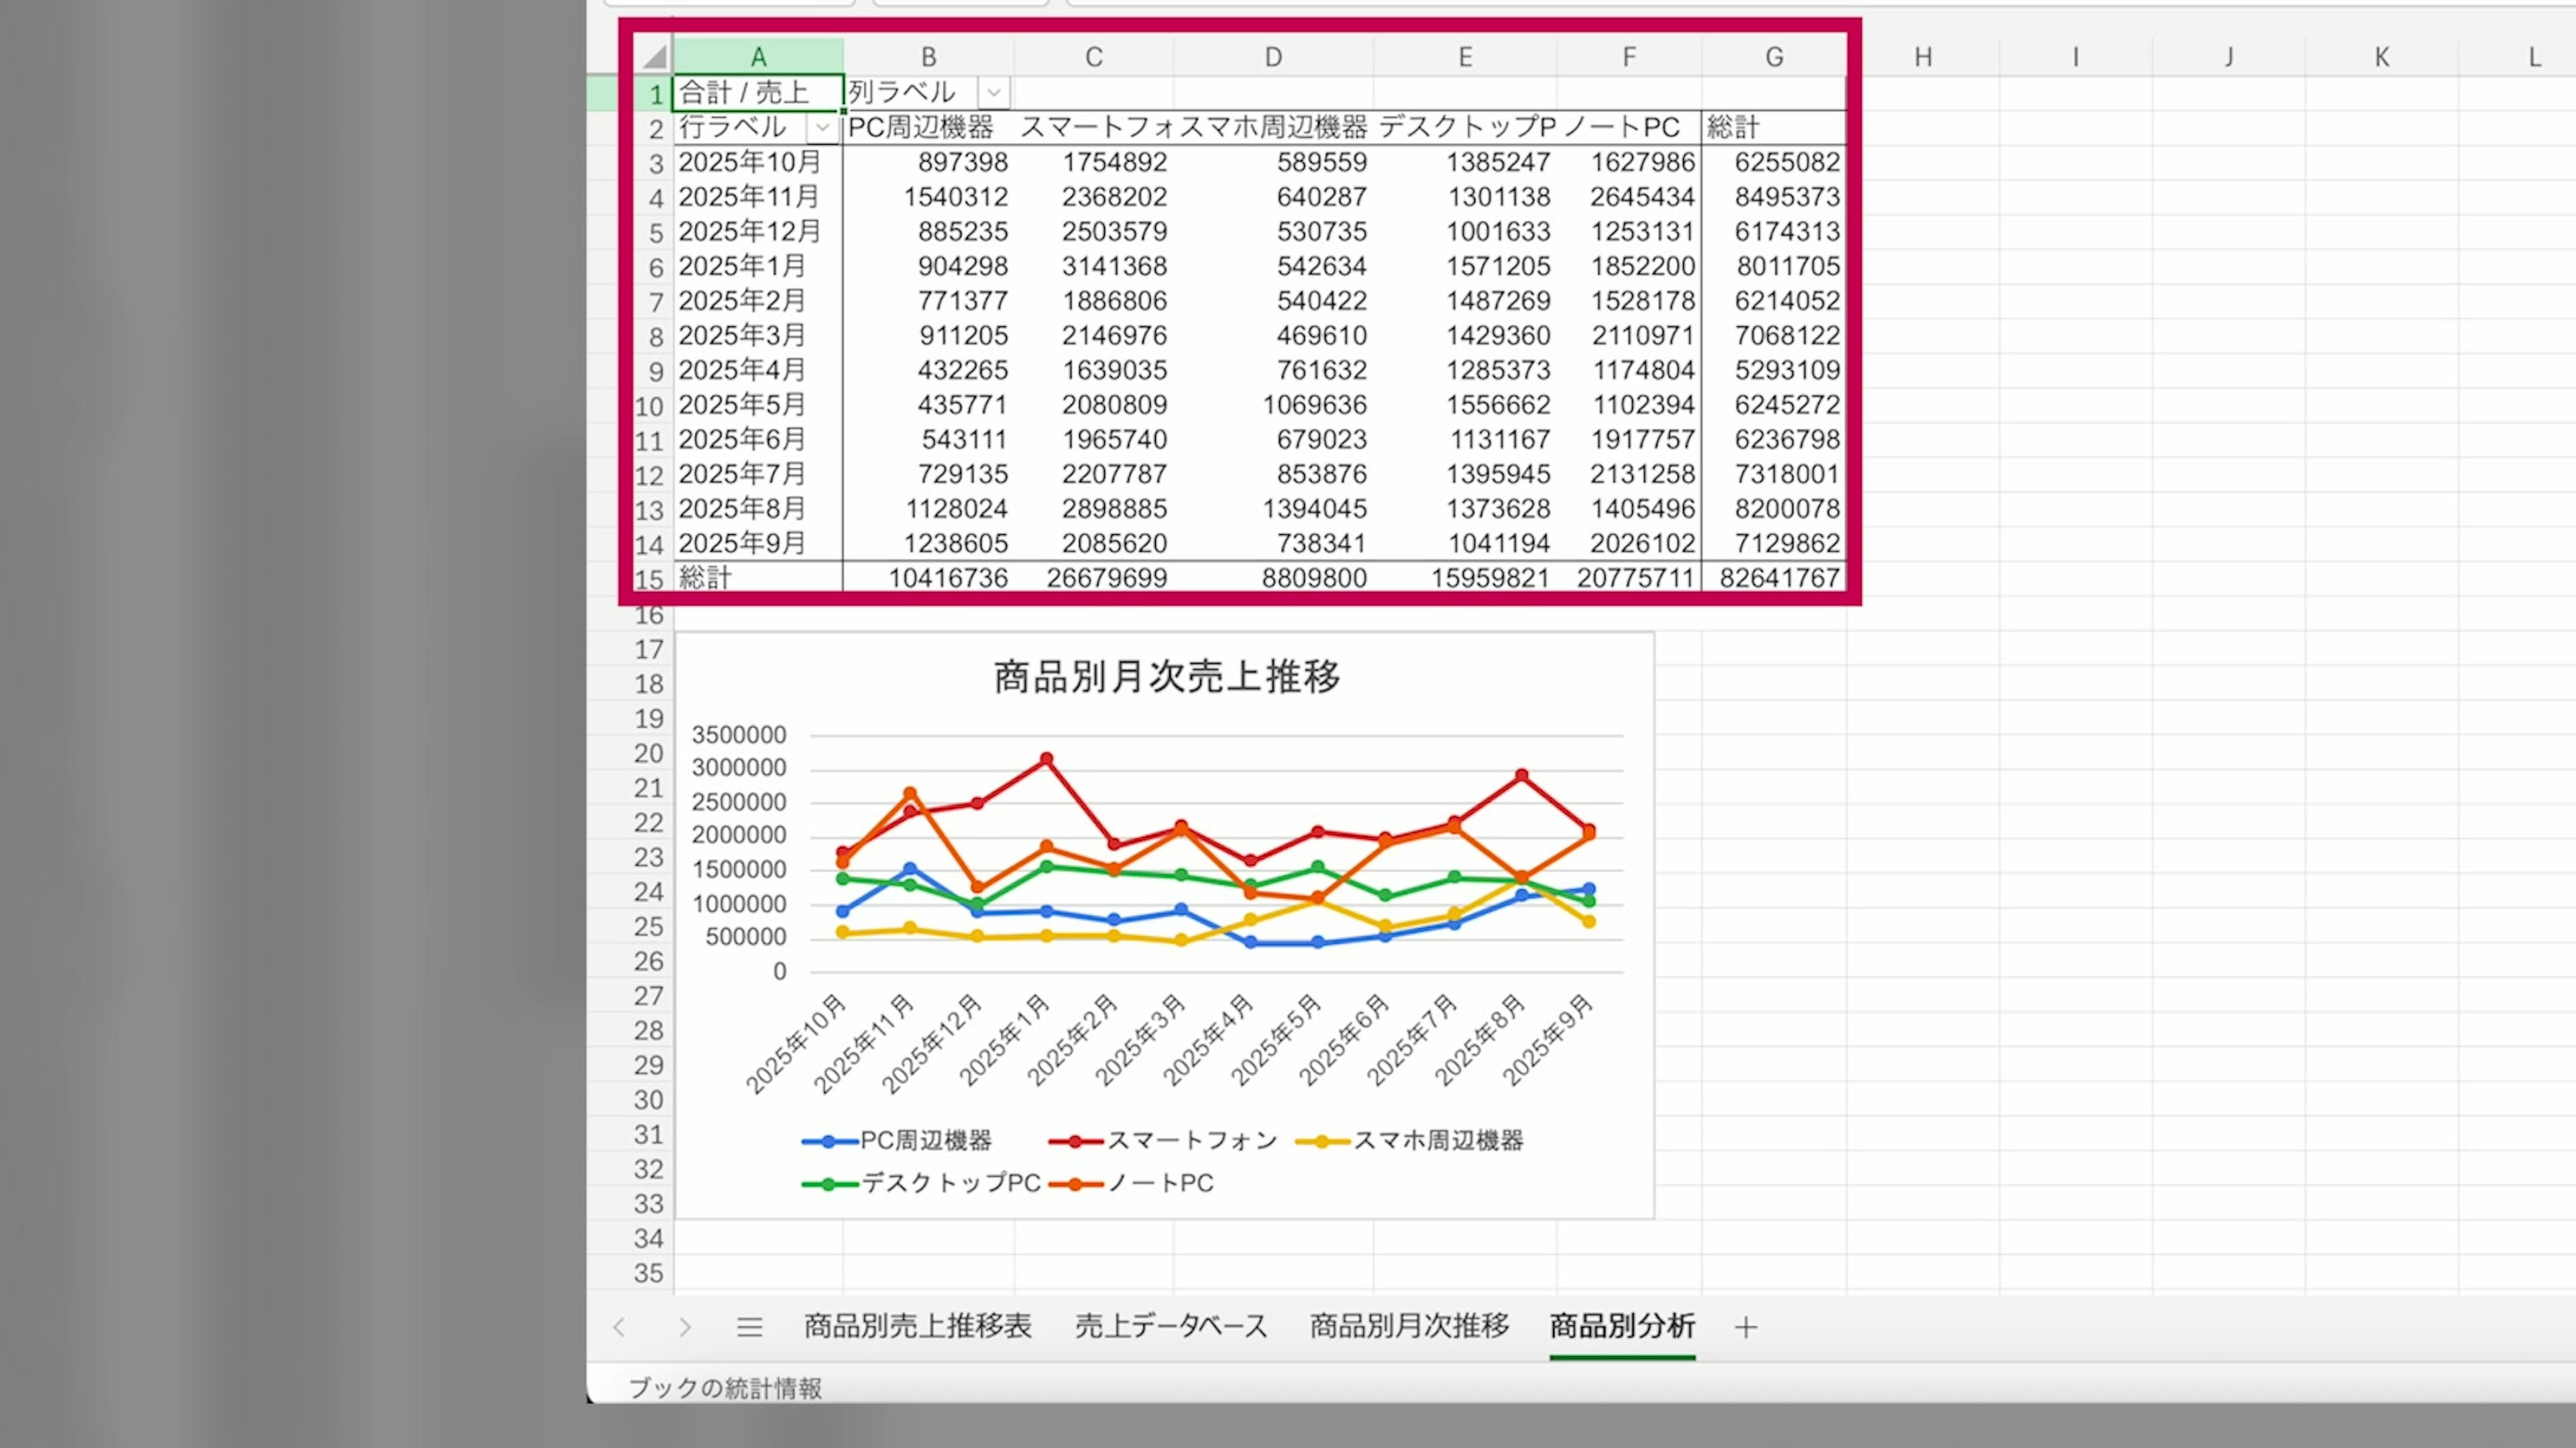Open the all-sheets list hamburger icon
2576x1448 pixels.
[x=750, y=1327]
